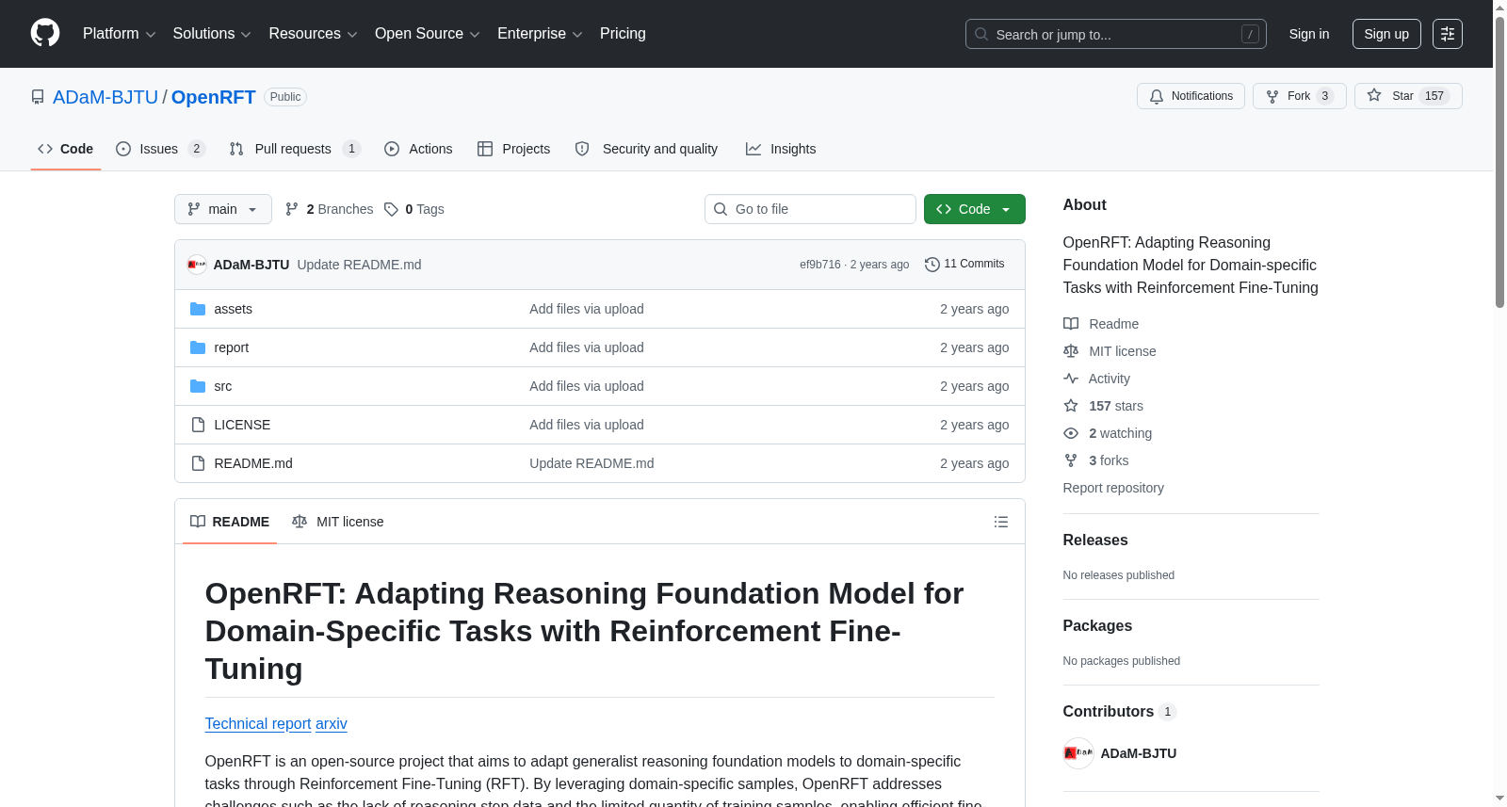Open the command palette icon in header
1507x807 pixels.
point(1448,34)
